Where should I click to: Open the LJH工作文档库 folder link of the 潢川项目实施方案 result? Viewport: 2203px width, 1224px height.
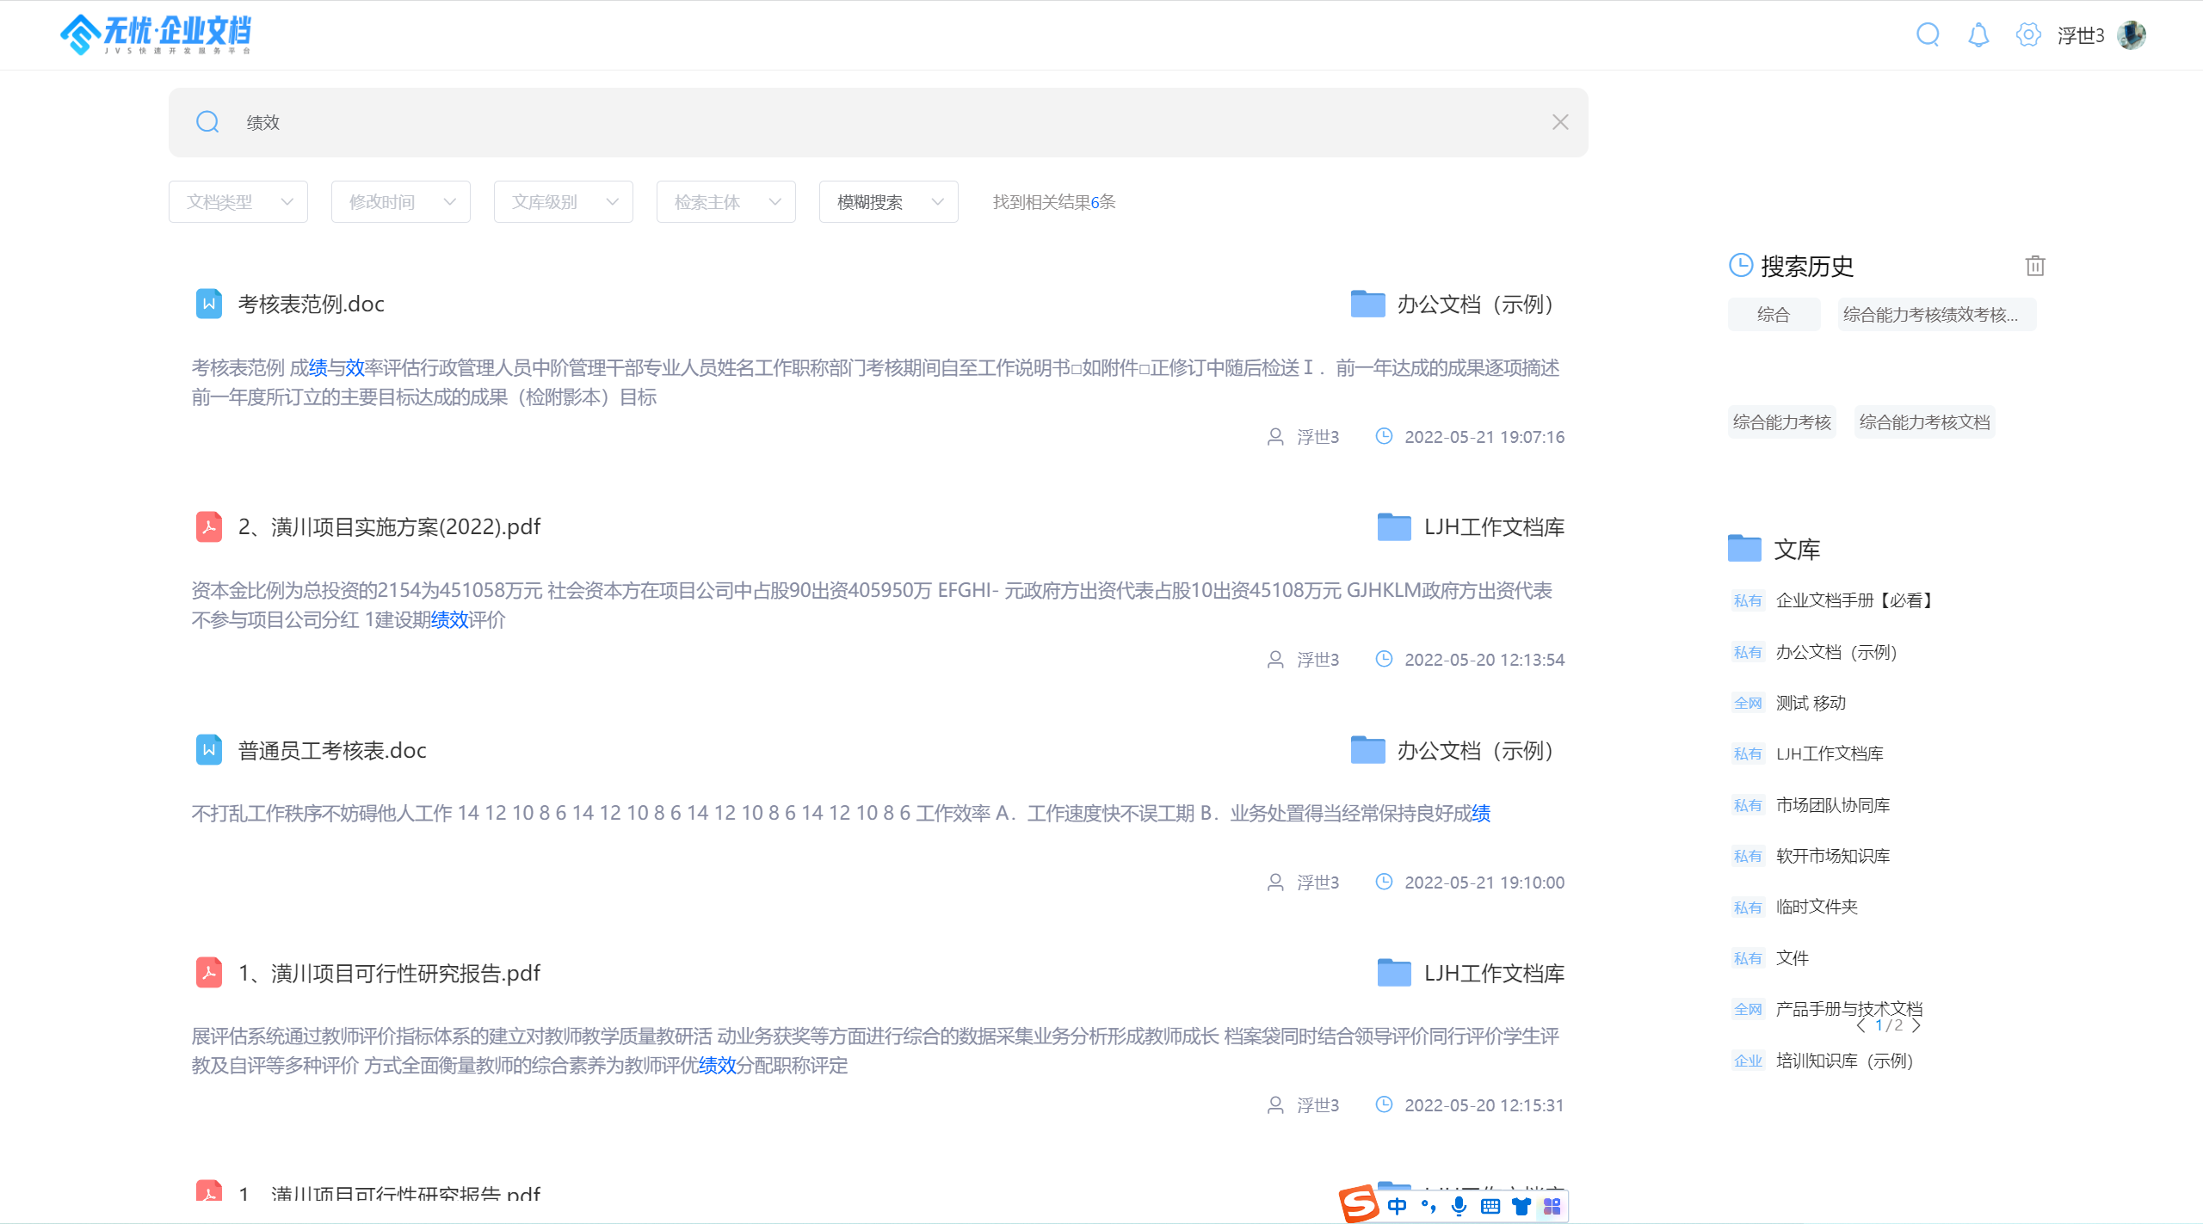[x=1493, y=526]
